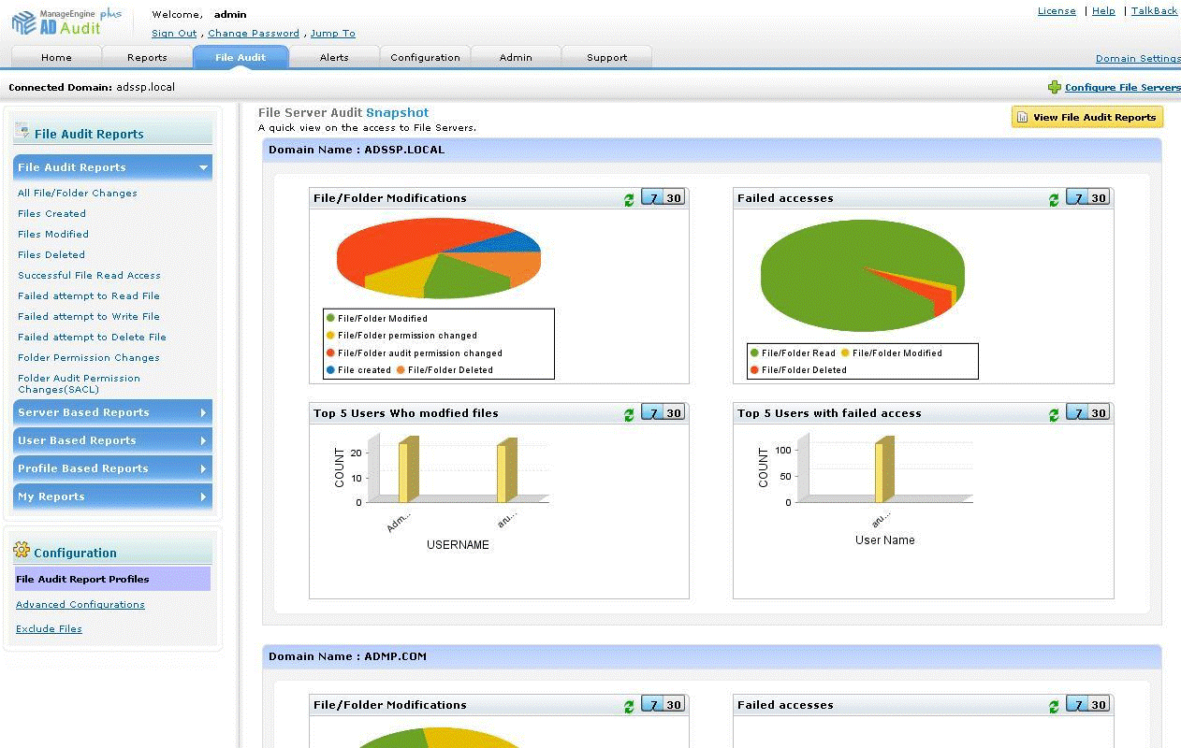Refresh the ADMP.COM File/Folder Modifications chart
Screen dimensions: 1181x748
(x=629, y=706)
